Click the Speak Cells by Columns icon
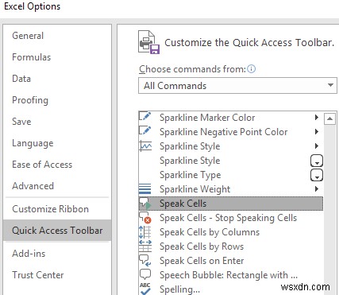The height and width of the screenshot is (295, 339). (x=145, y=232)
